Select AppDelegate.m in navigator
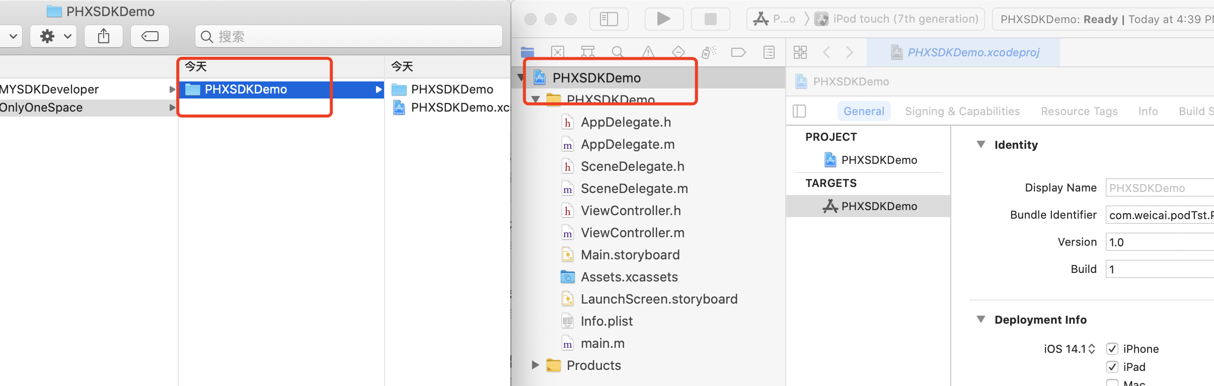The height and width of the screenshot is (386, 1214). (x=627, y=144)
